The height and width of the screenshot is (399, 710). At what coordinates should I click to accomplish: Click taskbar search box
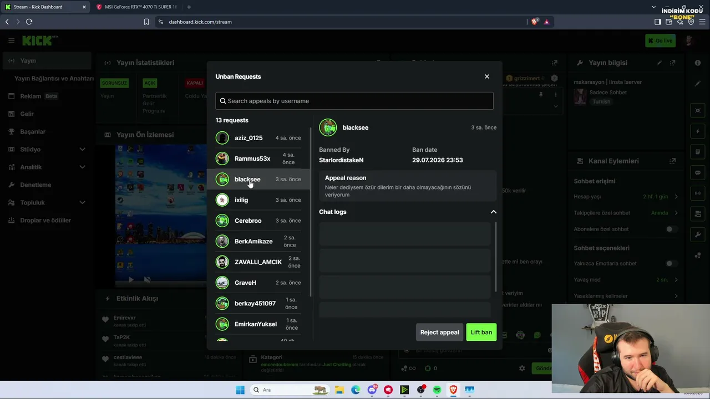[290, 390]
